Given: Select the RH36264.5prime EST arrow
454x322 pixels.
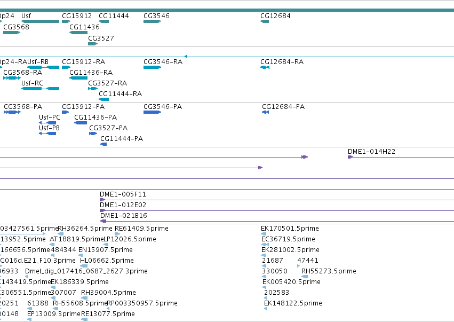Looking at the screenshot, I should pos(60,234).
